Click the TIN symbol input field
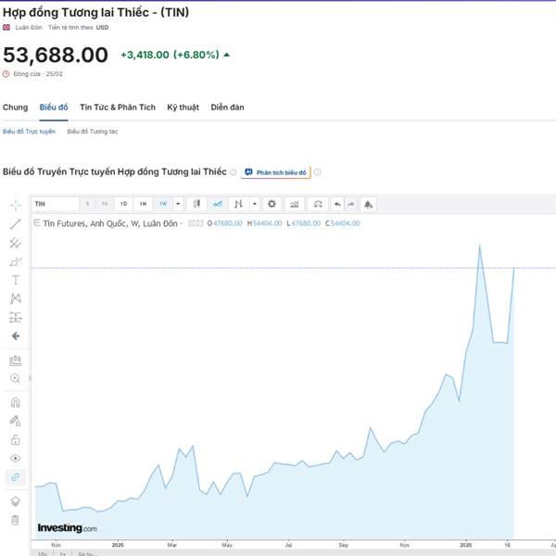The image size is (556, 556). [x=55, y=204]
